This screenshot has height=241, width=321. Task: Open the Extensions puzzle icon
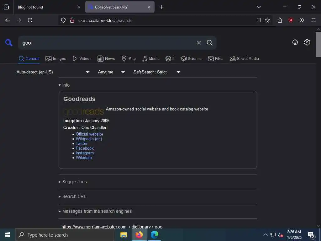pos(280,20)
